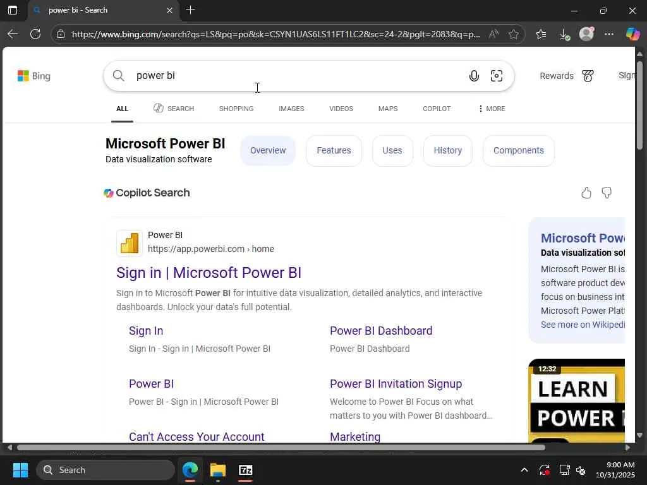Open a new browser tab

[x=190, y=10]
